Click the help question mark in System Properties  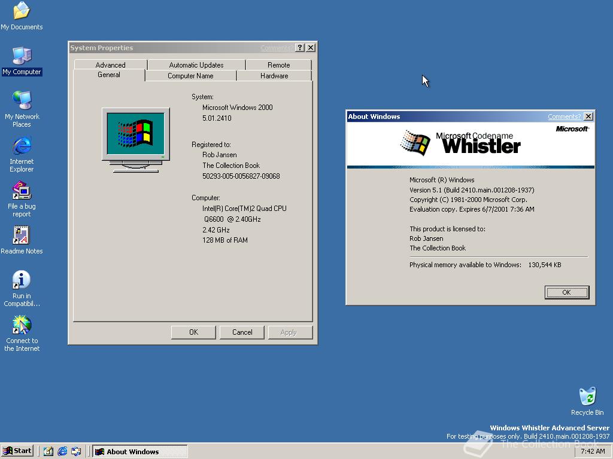pyautogui.click(x=300, y=48)
